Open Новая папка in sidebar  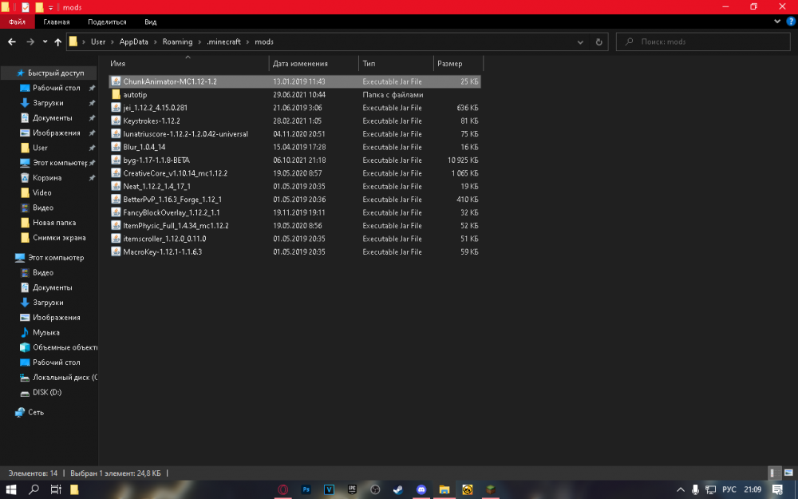pos(54,223)
